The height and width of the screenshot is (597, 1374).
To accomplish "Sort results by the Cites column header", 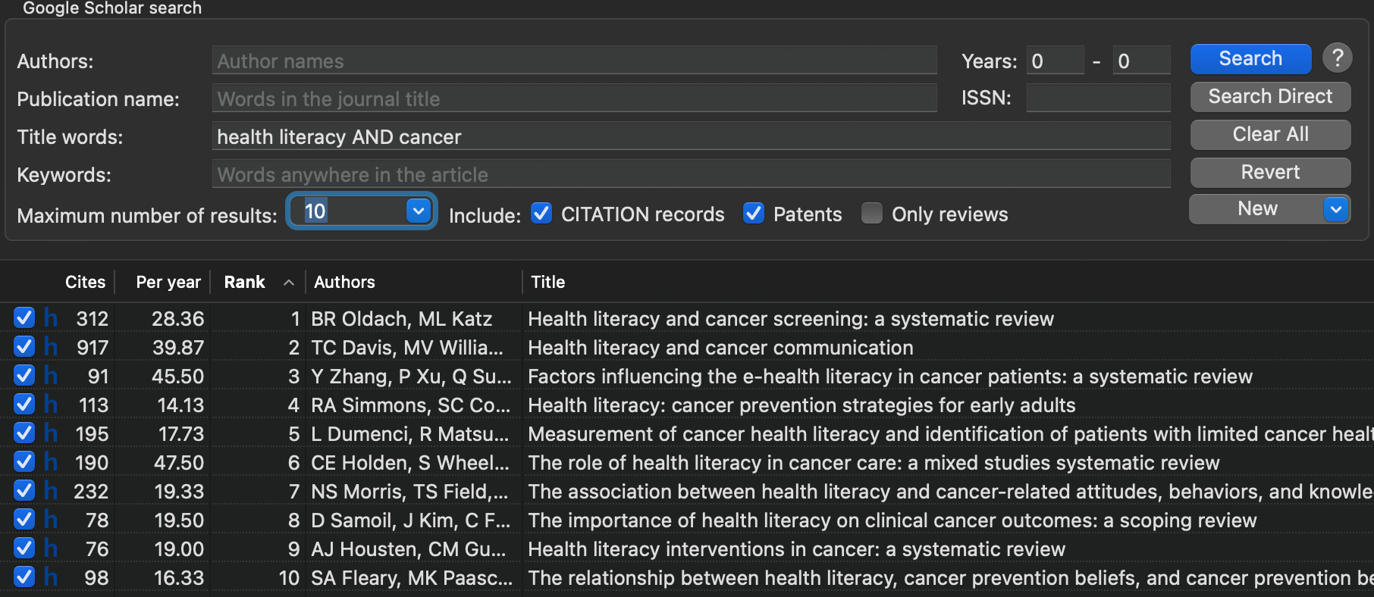I will pos(85,283).
